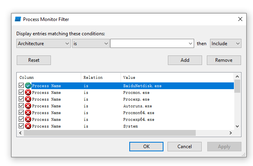Screen dimensions: 253x166
Task: Confirm with the OK button
Action: (146, 147)
